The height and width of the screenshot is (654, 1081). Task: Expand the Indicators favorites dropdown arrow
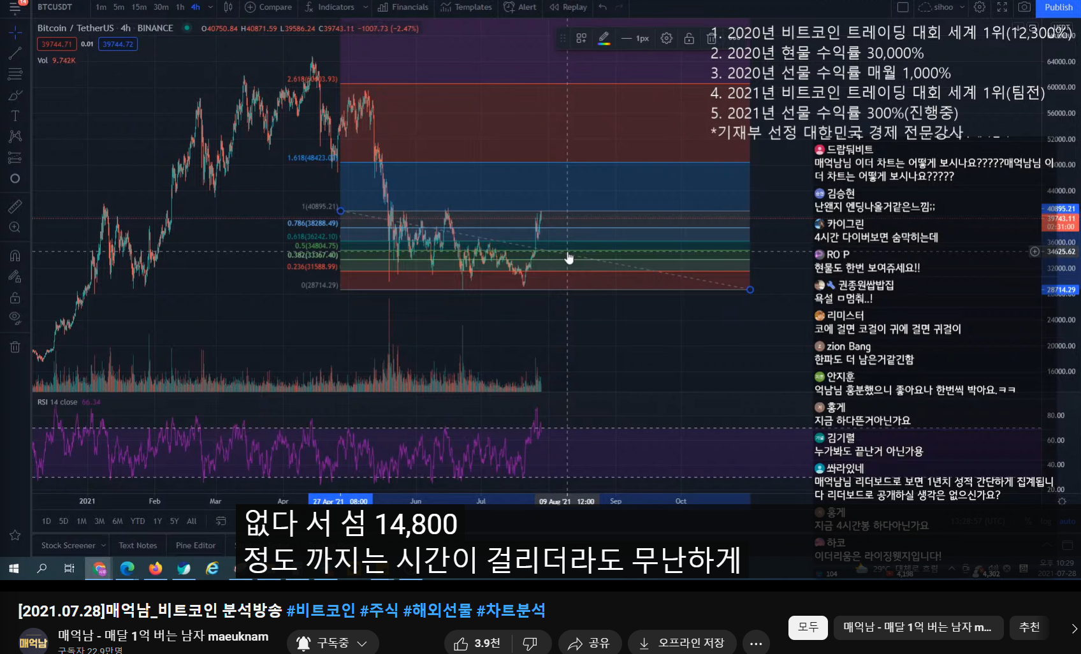click(x=365, y=7)
